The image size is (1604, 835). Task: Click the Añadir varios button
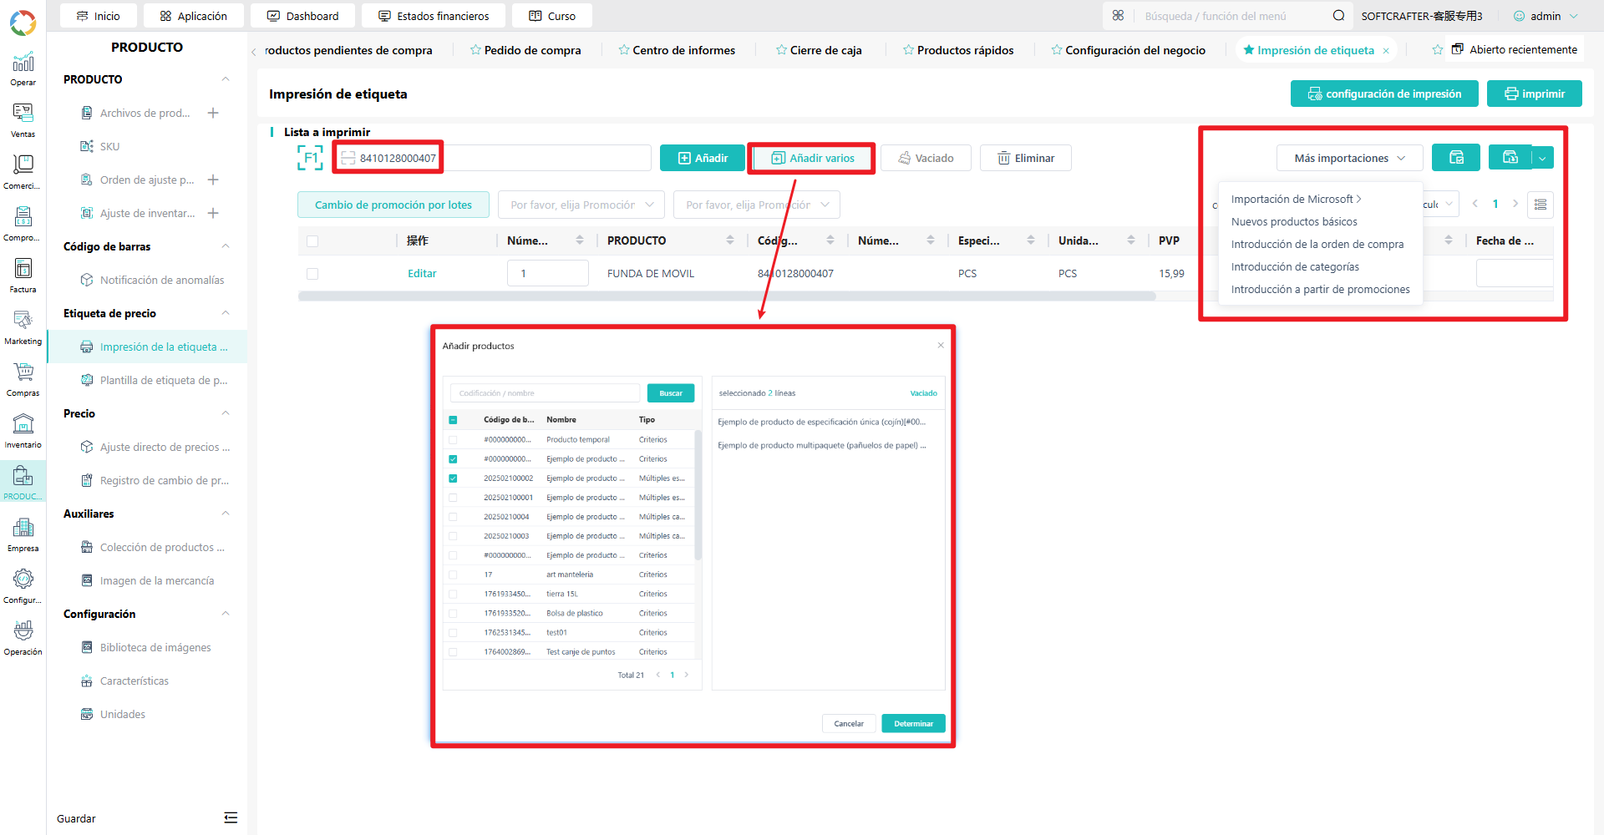point(813,158)
